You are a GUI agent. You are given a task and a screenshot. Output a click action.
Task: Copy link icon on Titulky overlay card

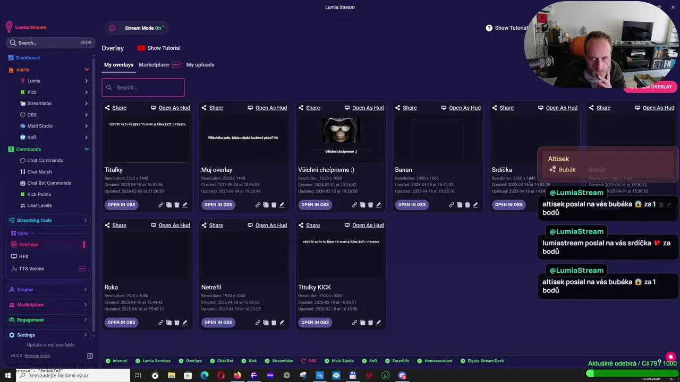coord(161,205)
